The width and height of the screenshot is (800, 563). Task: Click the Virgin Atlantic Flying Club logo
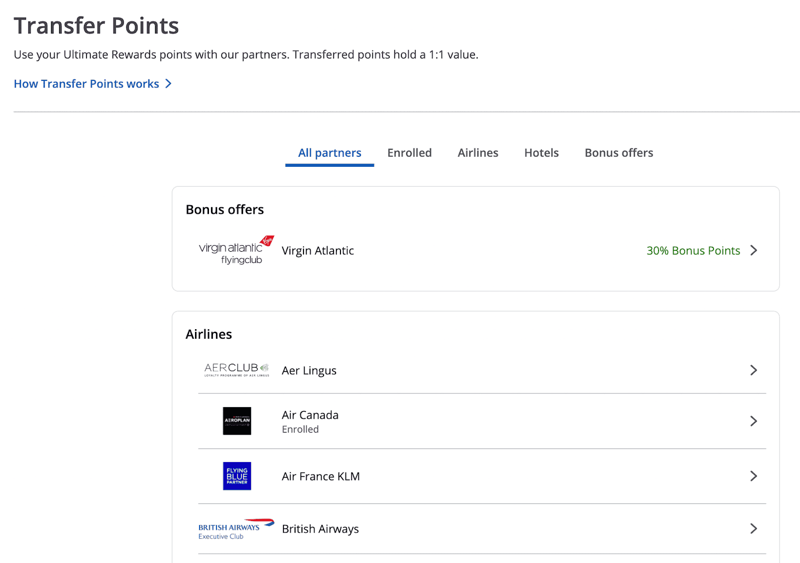coord(236,250)
